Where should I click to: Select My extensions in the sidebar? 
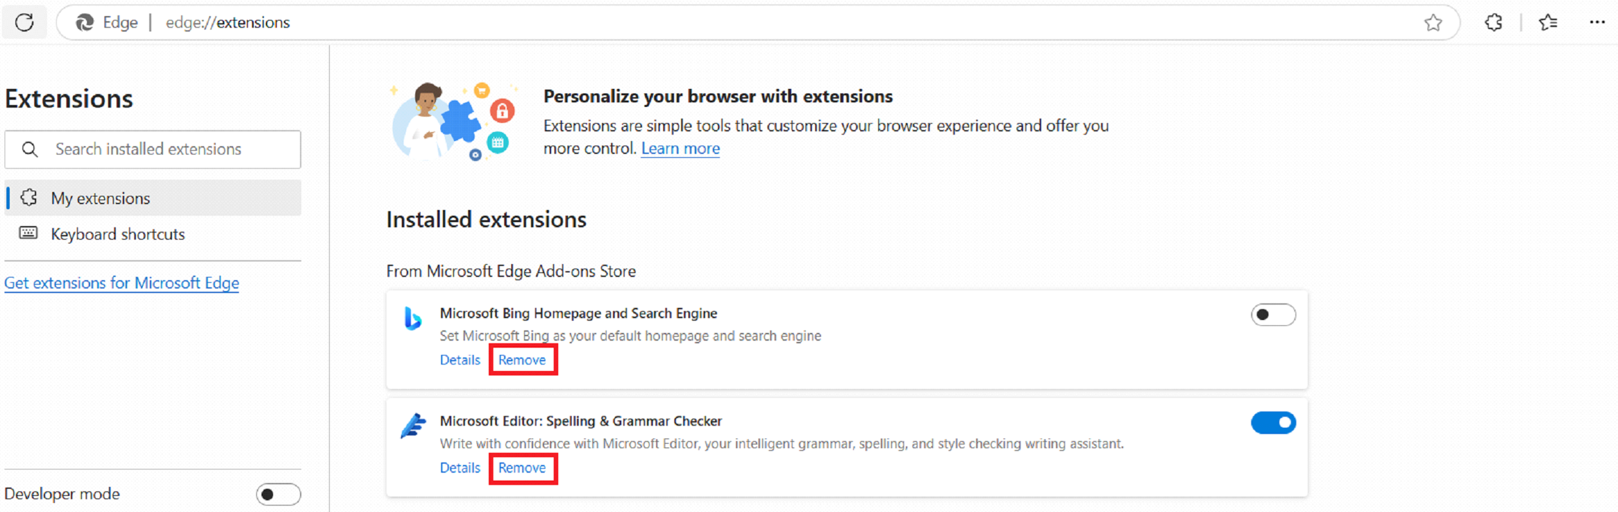coord(153,198)
